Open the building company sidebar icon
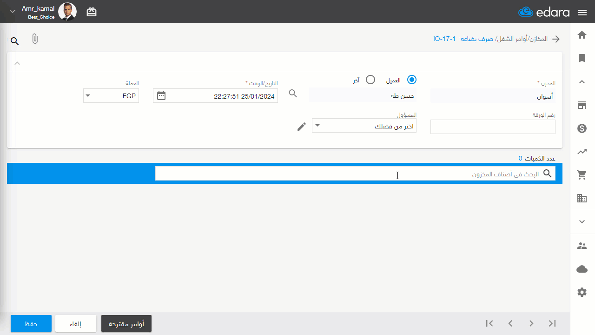 click(x=582, y=198)
